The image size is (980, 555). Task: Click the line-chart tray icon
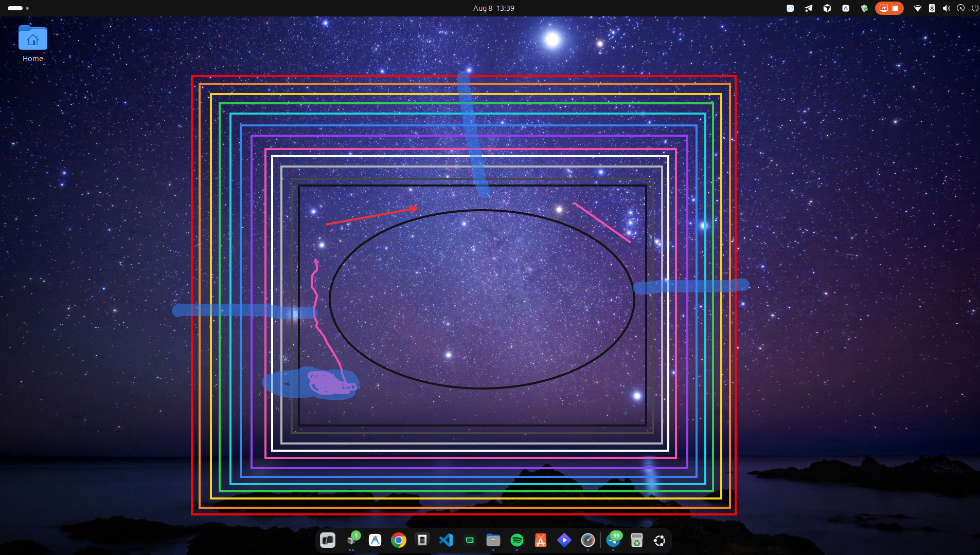coord(790,8)
